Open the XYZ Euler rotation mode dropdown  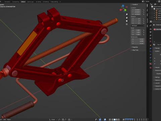click(x=138, y=26)
